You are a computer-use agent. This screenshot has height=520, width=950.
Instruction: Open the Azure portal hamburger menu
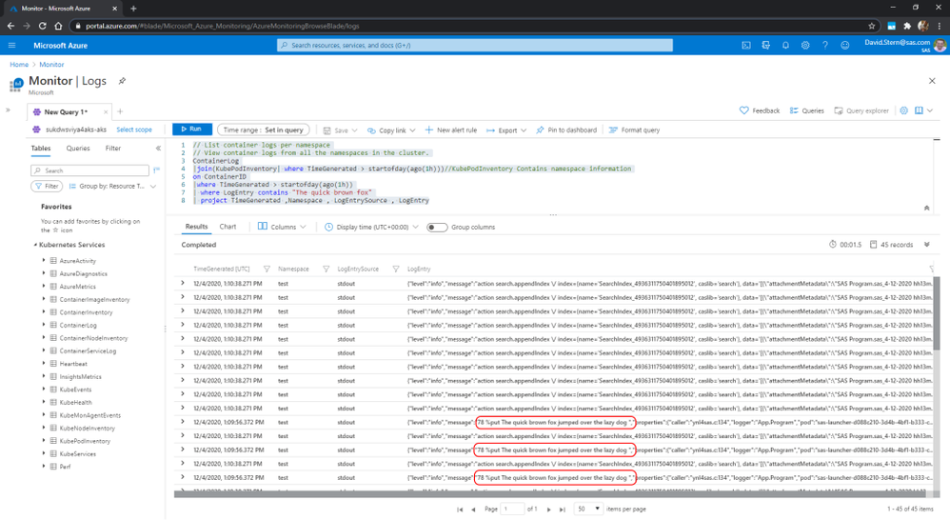[12, 45]
